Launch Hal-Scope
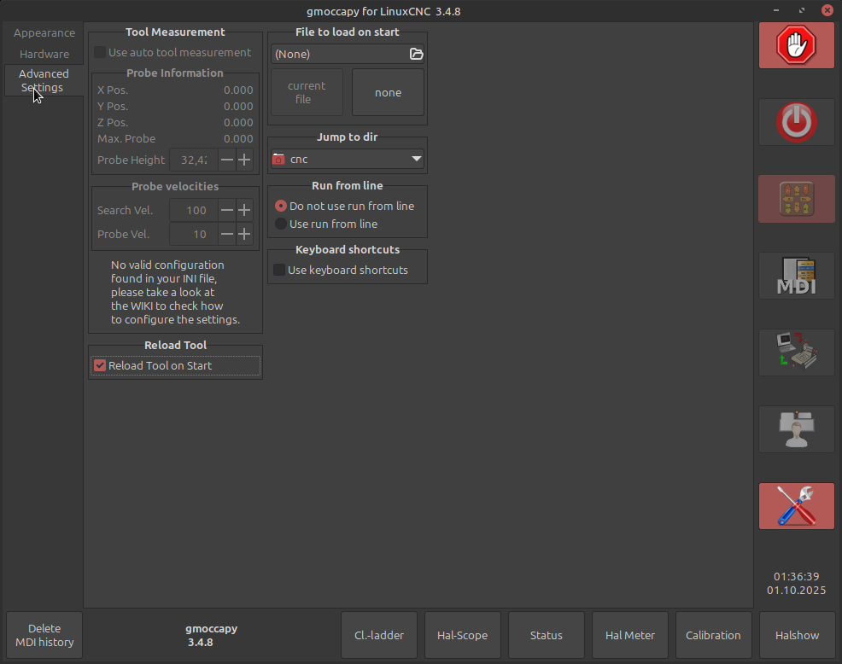 [x=462, y=635]
